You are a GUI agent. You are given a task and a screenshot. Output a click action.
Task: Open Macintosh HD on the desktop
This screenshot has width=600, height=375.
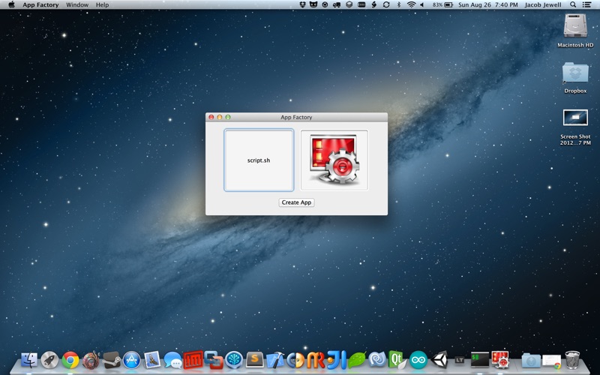[x=575, y=31]
